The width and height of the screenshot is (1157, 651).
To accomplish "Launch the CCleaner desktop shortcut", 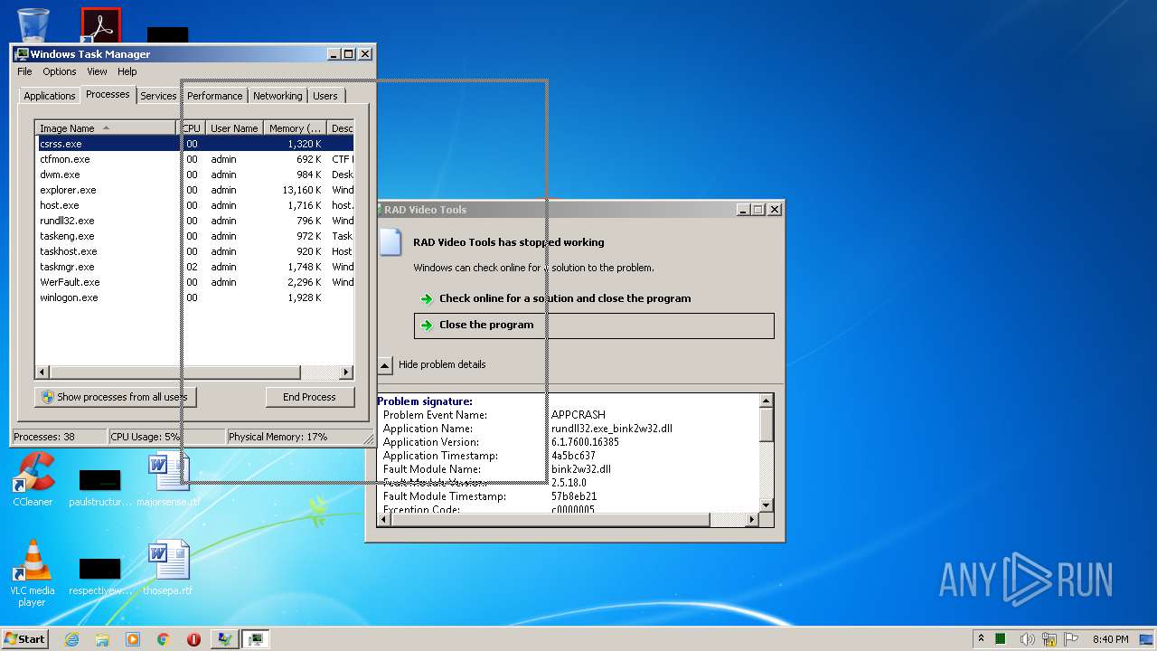I will click(33, 480).
